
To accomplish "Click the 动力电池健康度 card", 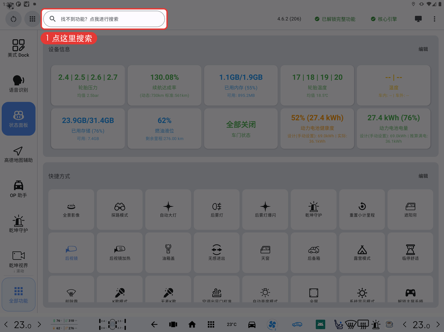I will [317, 129].
